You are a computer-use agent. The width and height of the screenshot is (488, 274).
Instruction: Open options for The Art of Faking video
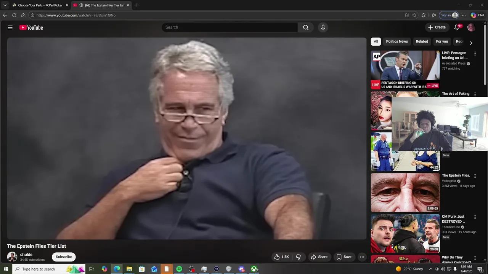[x=475, y=94]
